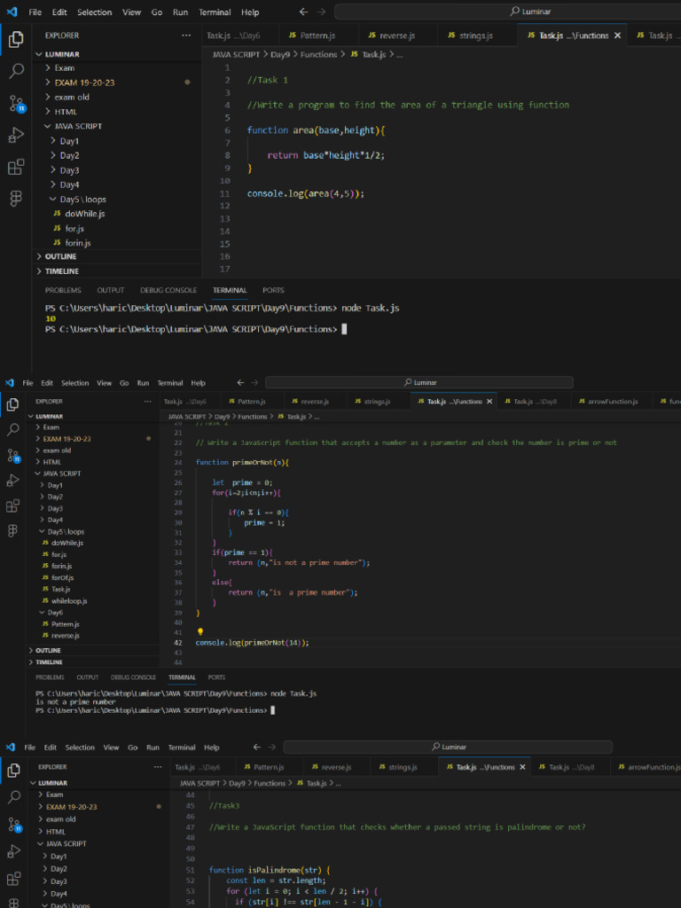
Task: Open Explorer more actions ellipsis in the middle window
Action: click(147, 401)
